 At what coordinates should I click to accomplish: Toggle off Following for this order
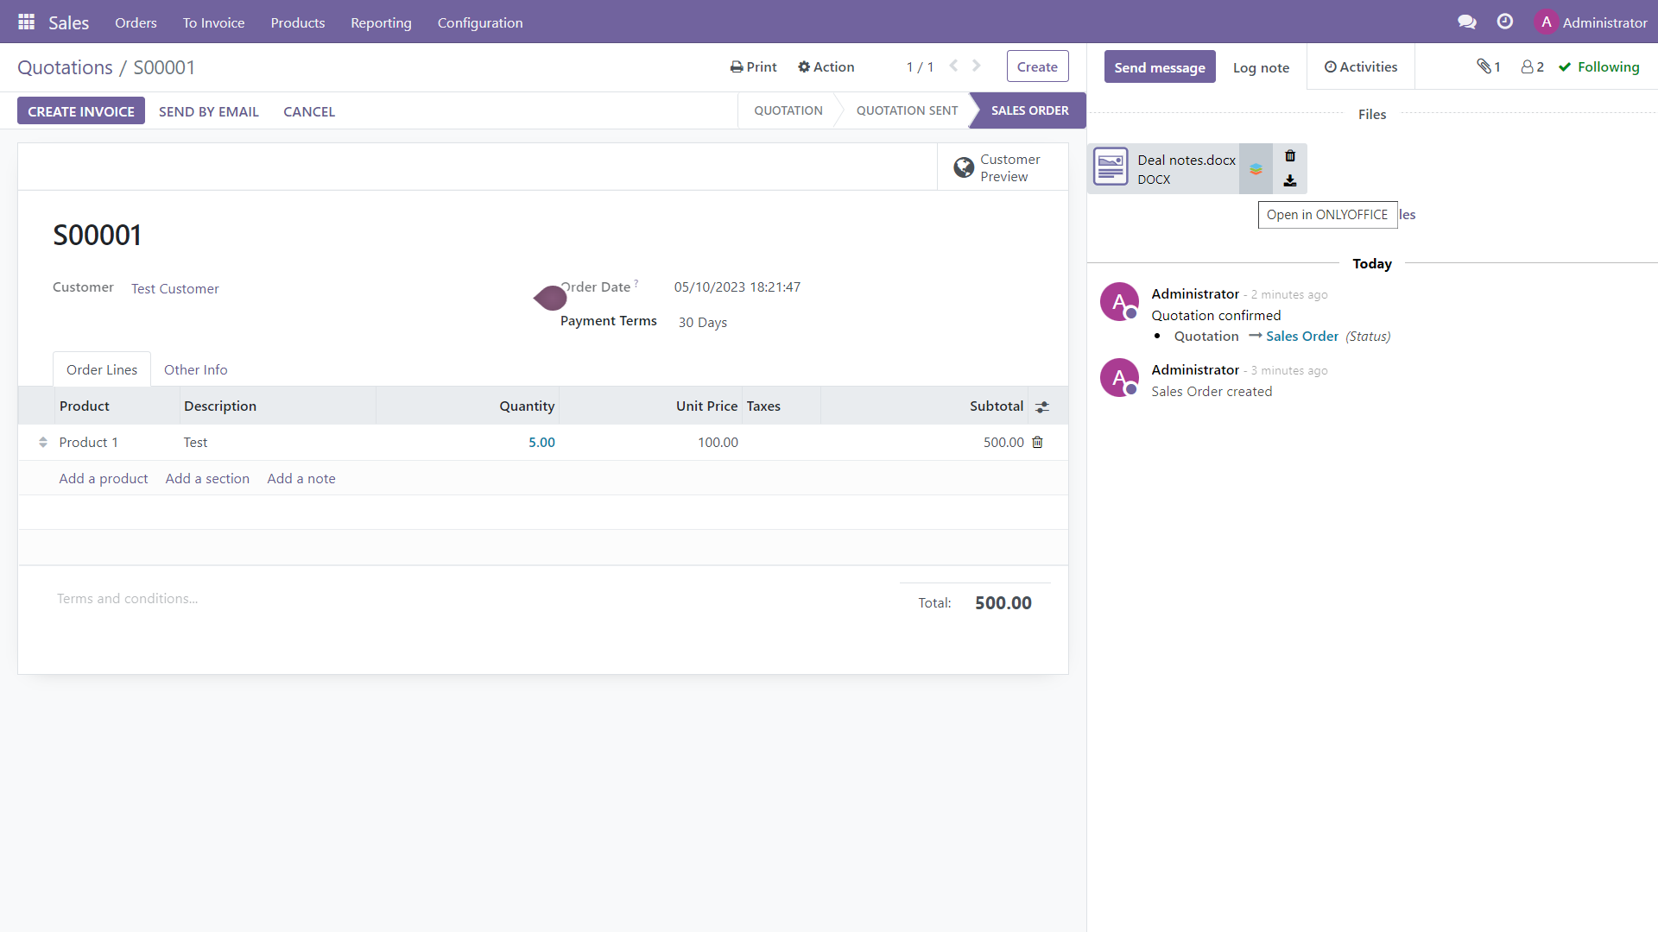pyautogui.click(x=1598, y=66)
